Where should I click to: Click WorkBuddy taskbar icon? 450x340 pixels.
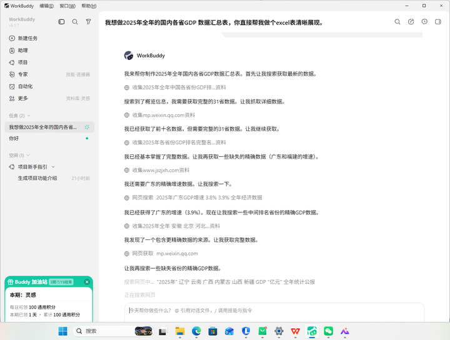point(312,331)
